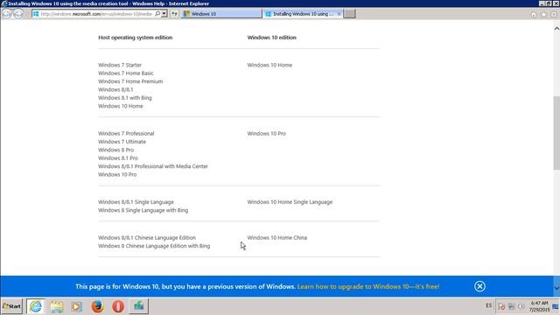Click 'Windows 7 Ultimate' text
This screenshot has width=560, height=315.
click(x=122, y=142)
